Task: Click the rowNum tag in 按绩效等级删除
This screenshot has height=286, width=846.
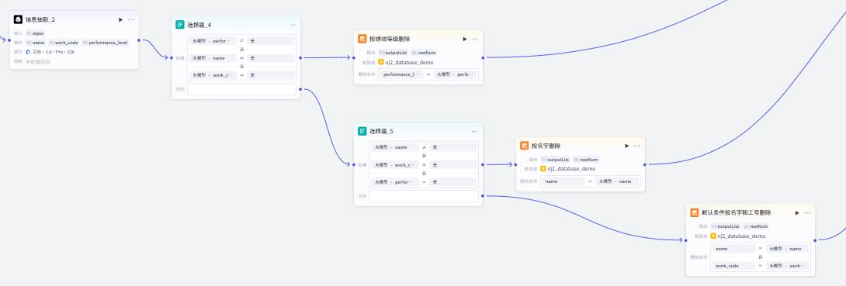Action: pos(424,52)
